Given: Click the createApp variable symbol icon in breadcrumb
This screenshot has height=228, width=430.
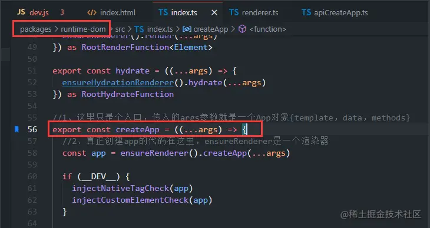Looking at the screenshot, I should 187,29.
